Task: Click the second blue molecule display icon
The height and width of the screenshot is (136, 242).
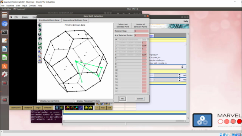Action: point(61,108)
